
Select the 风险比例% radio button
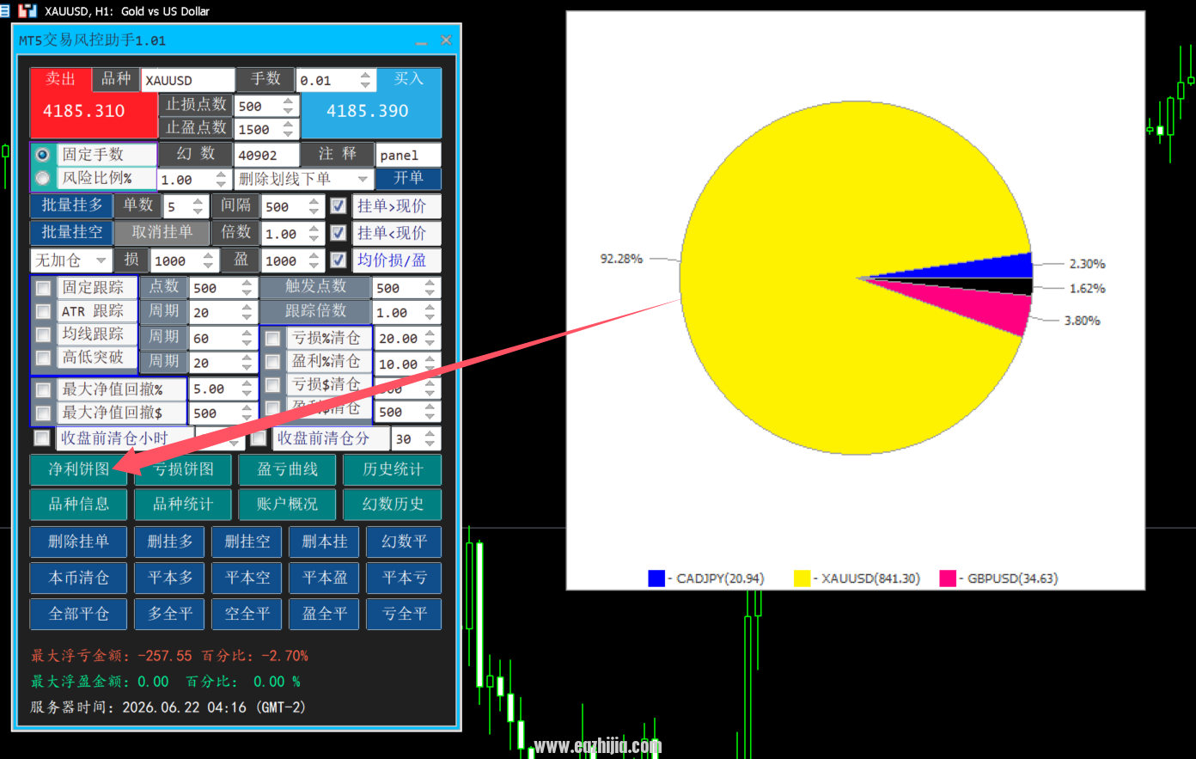(42, 178)
